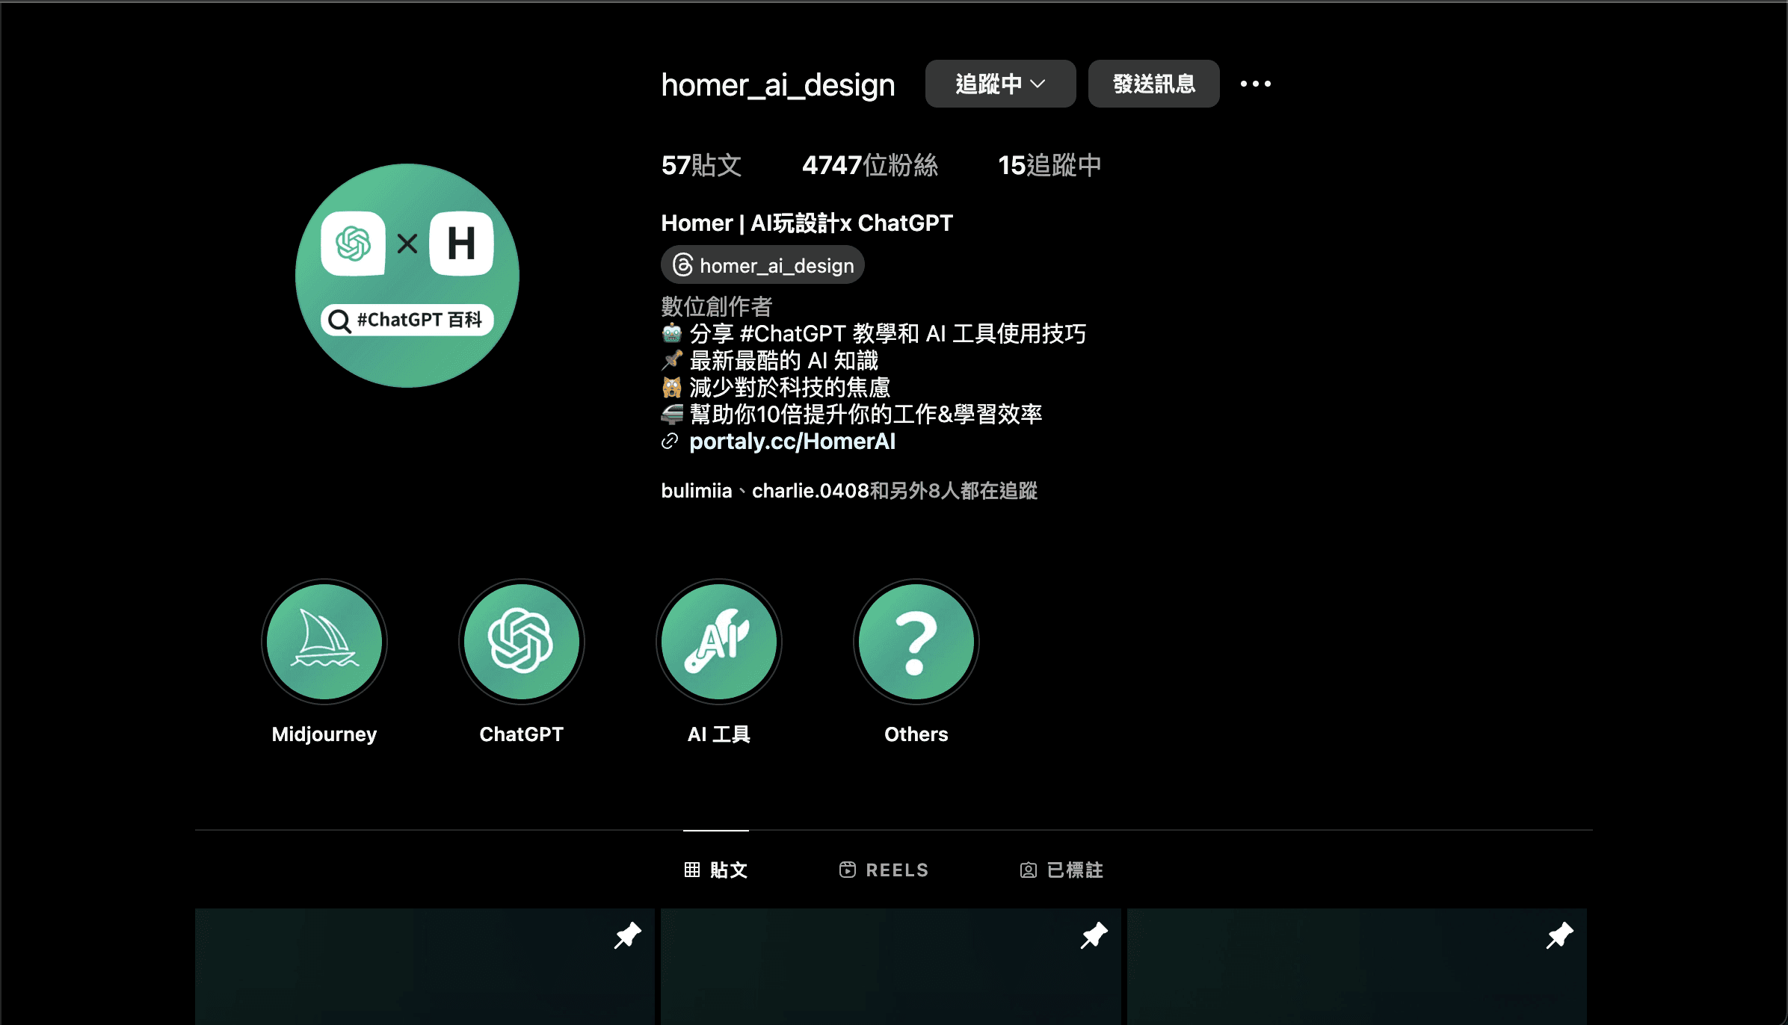
Task: Expand the 追蹤中 following dropdown
Action: pyautogui.click(x=1001, y=84)
